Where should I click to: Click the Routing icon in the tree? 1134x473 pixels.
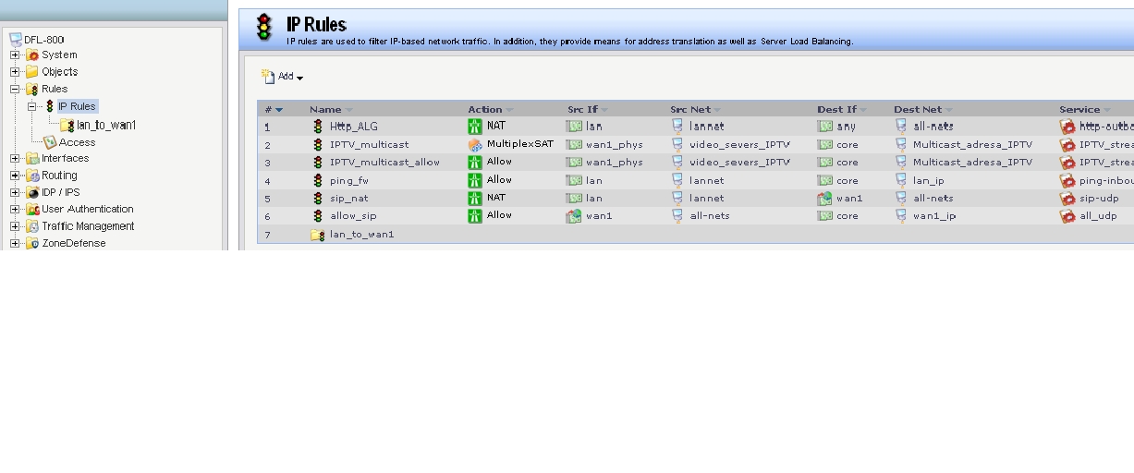pyautogui.click(x=32, y=175)
